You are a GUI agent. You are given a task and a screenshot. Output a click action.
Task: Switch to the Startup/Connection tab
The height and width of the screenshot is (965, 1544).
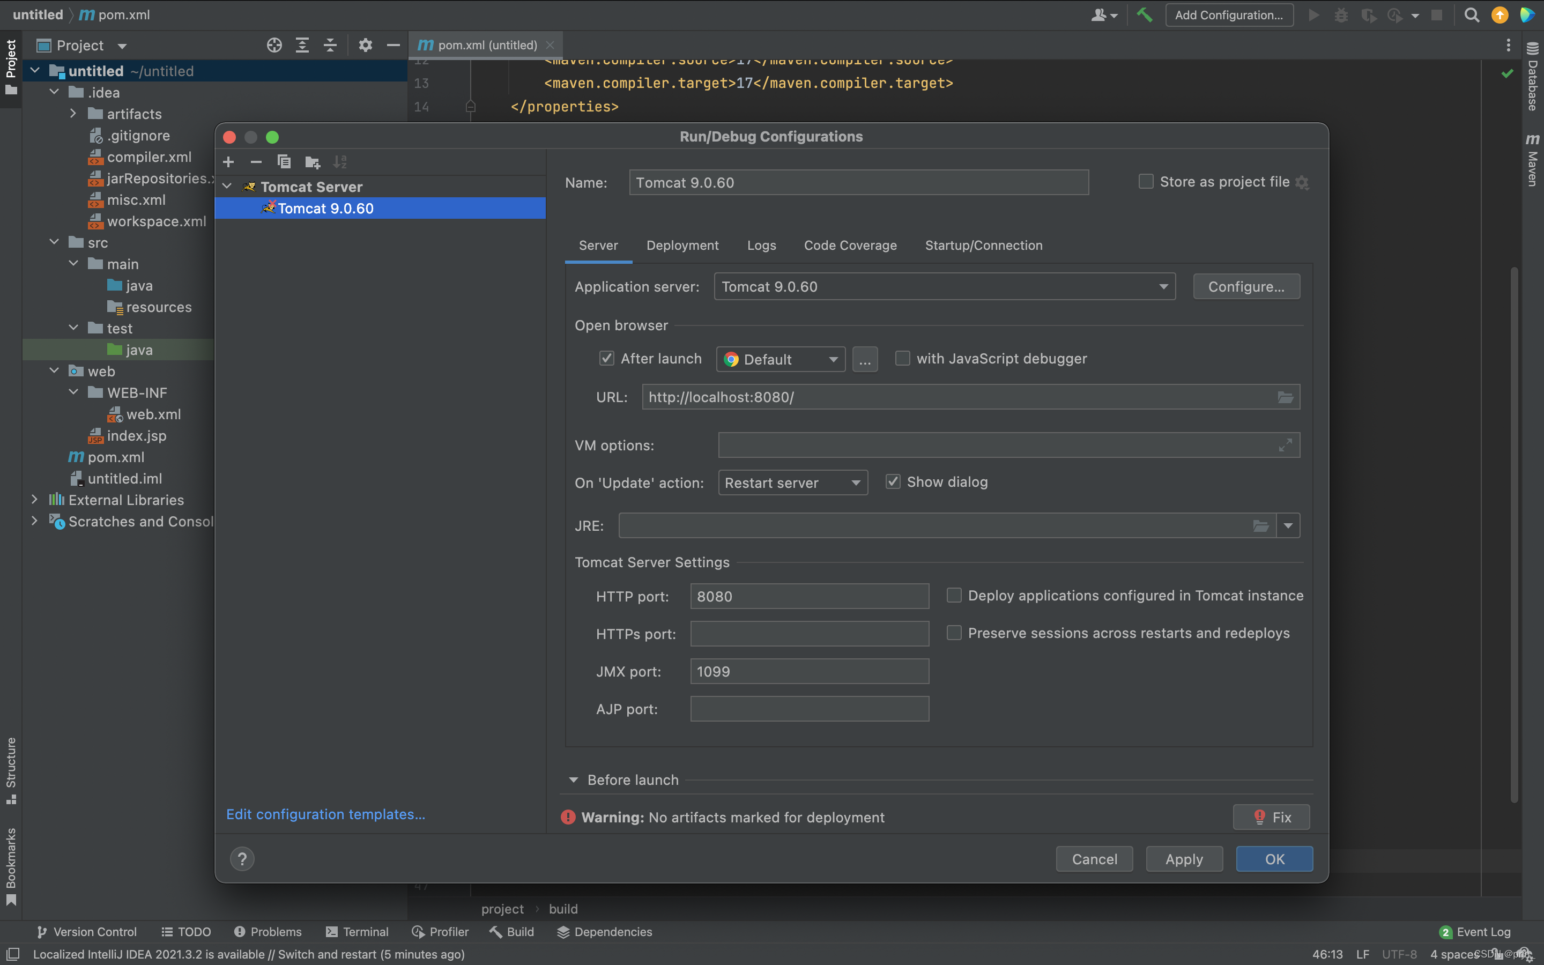984,244
